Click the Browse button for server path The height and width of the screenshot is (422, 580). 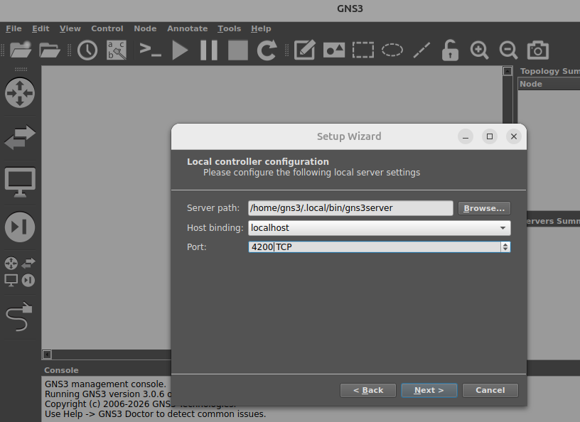click(484, 207)
